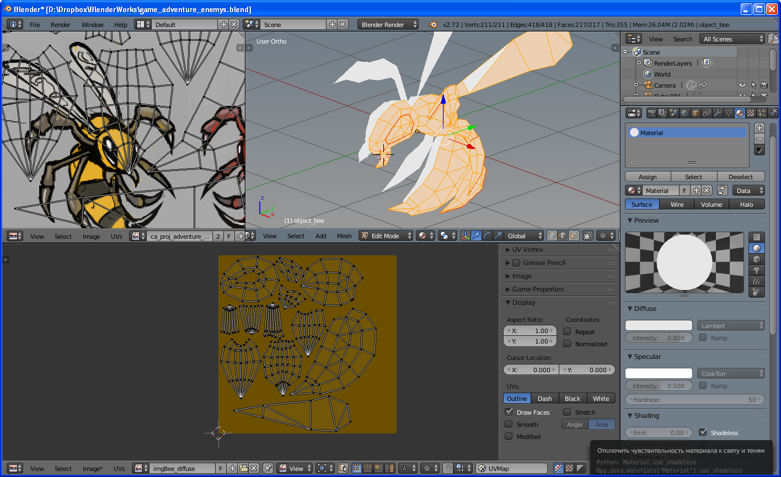
Task: Unlink the imgBee_diffuse image with X button
Action: click(254, 469)
